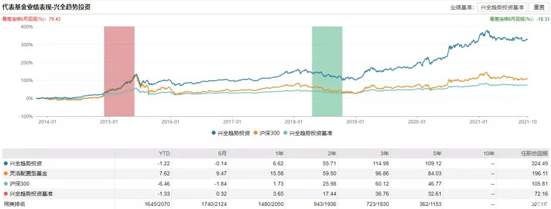Click the blue dot beside 兴全趋势投资 row
551x209 pixels.
pyautogui.click(x=5, y=163)
